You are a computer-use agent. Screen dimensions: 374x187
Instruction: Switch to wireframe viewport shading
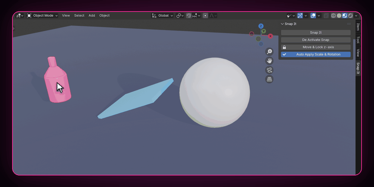tap(333, 16)
